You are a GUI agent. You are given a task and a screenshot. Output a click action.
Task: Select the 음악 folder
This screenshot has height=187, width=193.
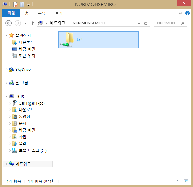point(19,144)
